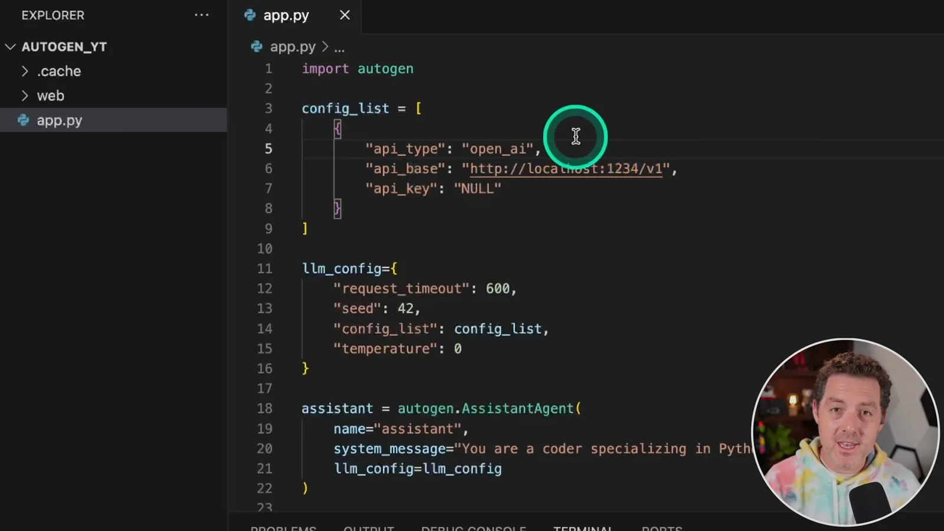Screen dimensions: 944x531
Task: Open the Explorer more actions ellipsis
Action: (202, 15)
